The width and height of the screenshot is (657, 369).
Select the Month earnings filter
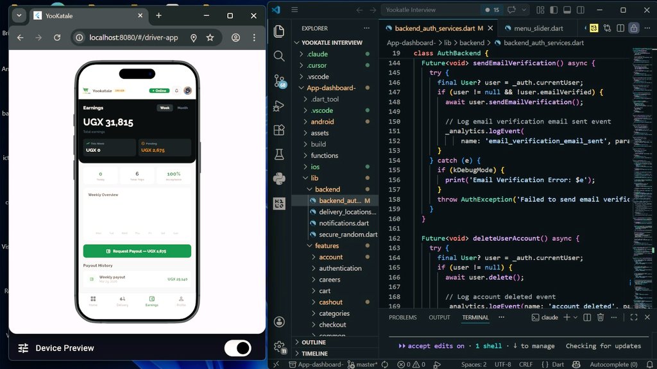point(183,108)
